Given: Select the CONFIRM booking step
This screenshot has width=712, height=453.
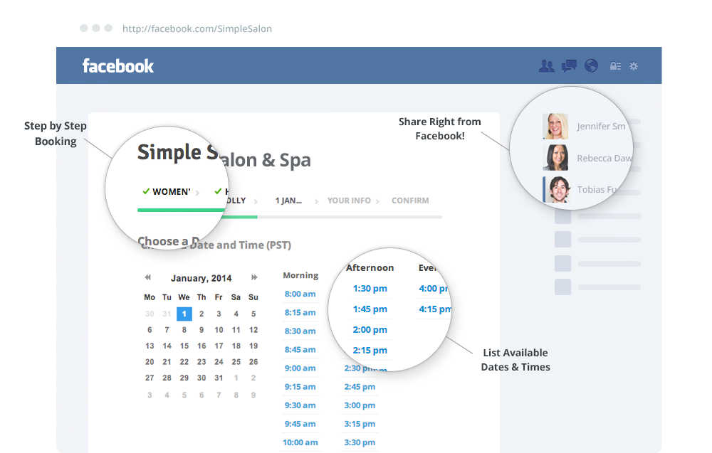Looking at the screenshot, I should (410, 201).
